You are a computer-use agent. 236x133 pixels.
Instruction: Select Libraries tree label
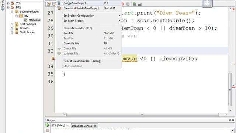(x=25, y=28)
